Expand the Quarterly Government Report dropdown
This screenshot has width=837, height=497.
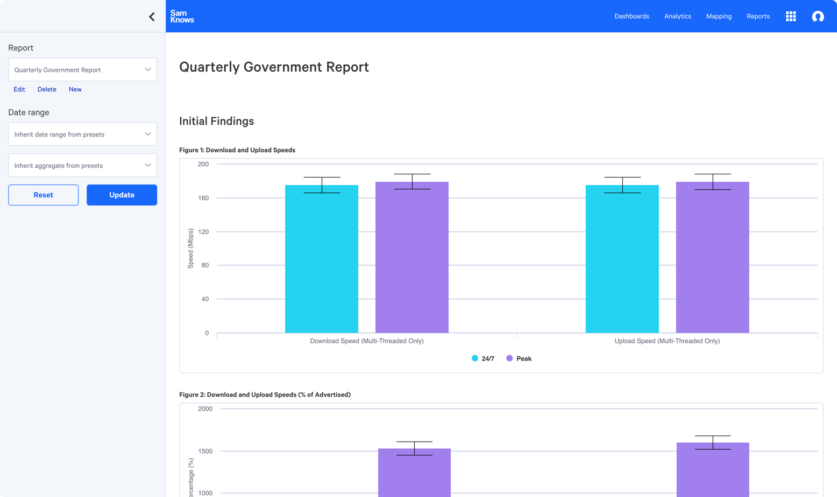(x=82, y=69)
